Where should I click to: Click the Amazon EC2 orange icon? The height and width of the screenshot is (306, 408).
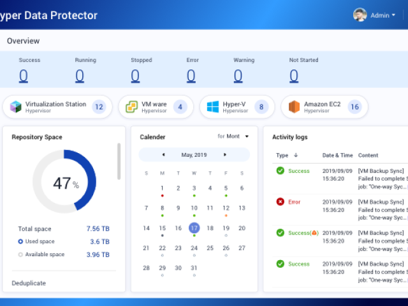[x=294, y=106]
